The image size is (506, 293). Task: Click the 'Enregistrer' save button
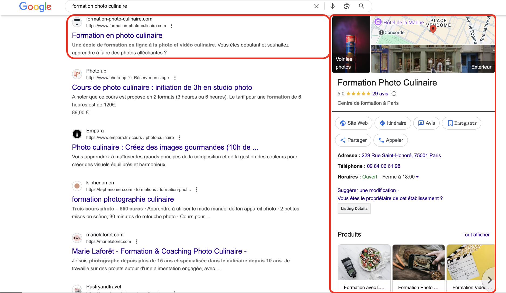coord(462,123)
